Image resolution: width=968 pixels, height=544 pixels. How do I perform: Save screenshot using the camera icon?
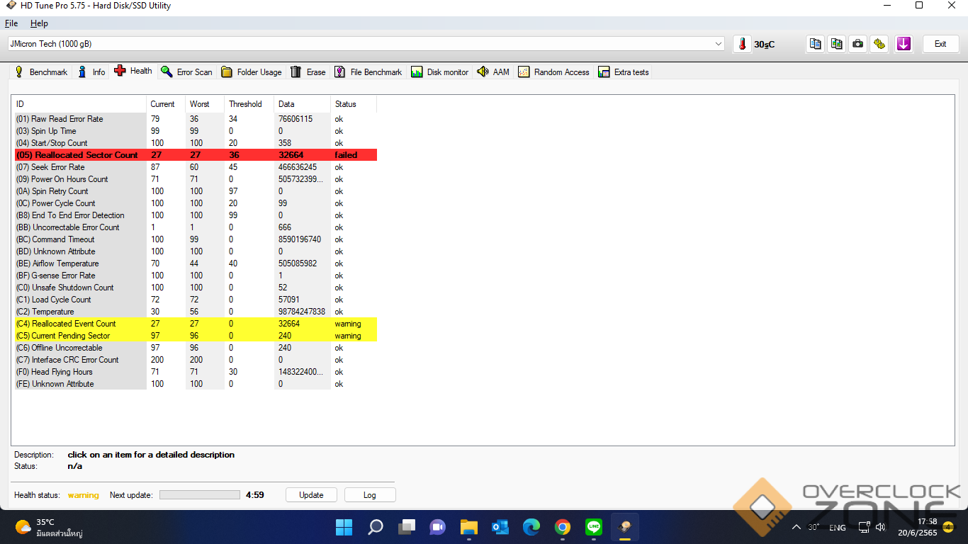[x=858, y=44]
